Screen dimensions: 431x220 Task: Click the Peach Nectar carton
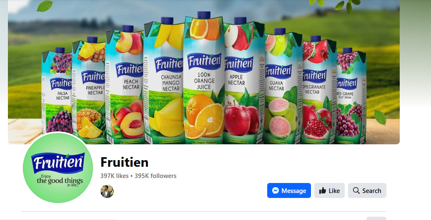(x=125, y=85)
